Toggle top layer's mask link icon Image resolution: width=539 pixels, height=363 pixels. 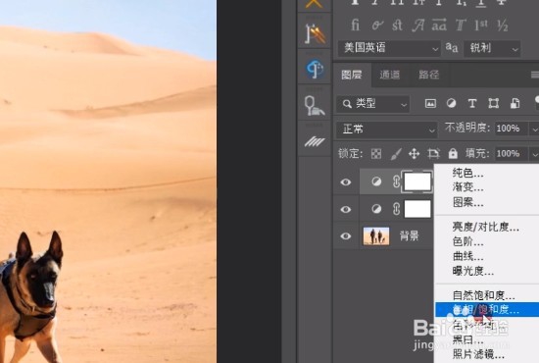pyautogui.click(x=396, y=181)
